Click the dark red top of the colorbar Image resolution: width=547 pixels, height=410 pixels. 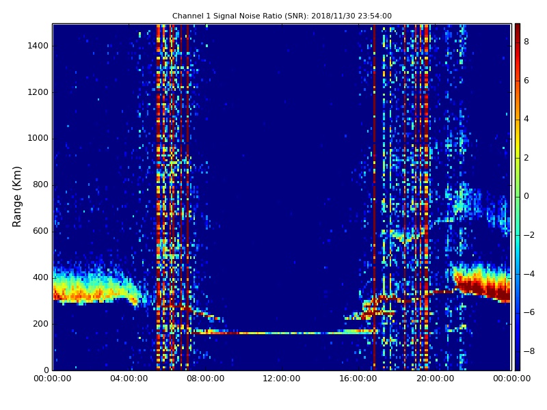pos(518,29)
